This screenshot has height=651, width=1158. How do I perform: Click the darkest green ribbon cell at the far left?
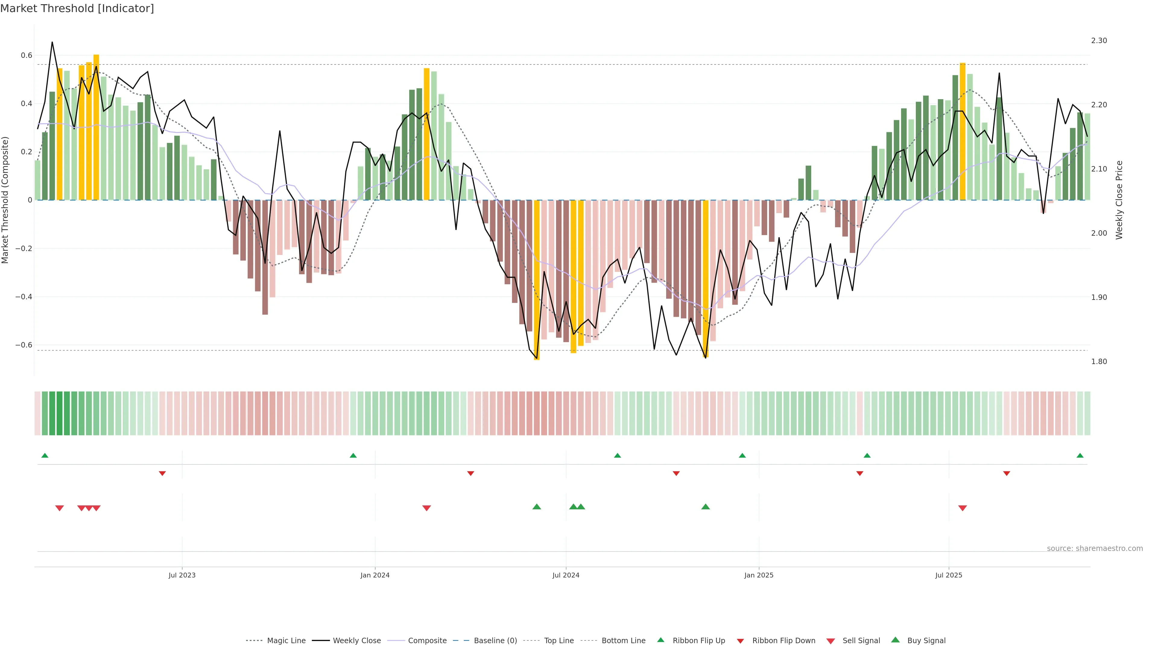click(59, 413)
